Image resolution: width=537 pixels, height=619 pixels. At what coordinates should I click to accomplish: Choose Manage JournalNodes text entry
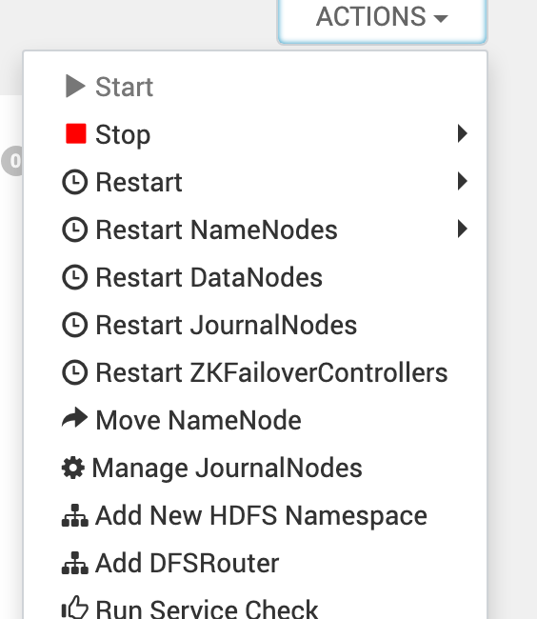[x=227, y=469]
